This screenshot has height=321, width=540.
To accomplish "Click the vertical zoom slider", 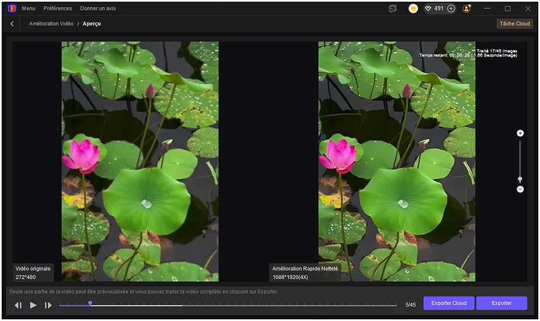I will pos(520,161).
